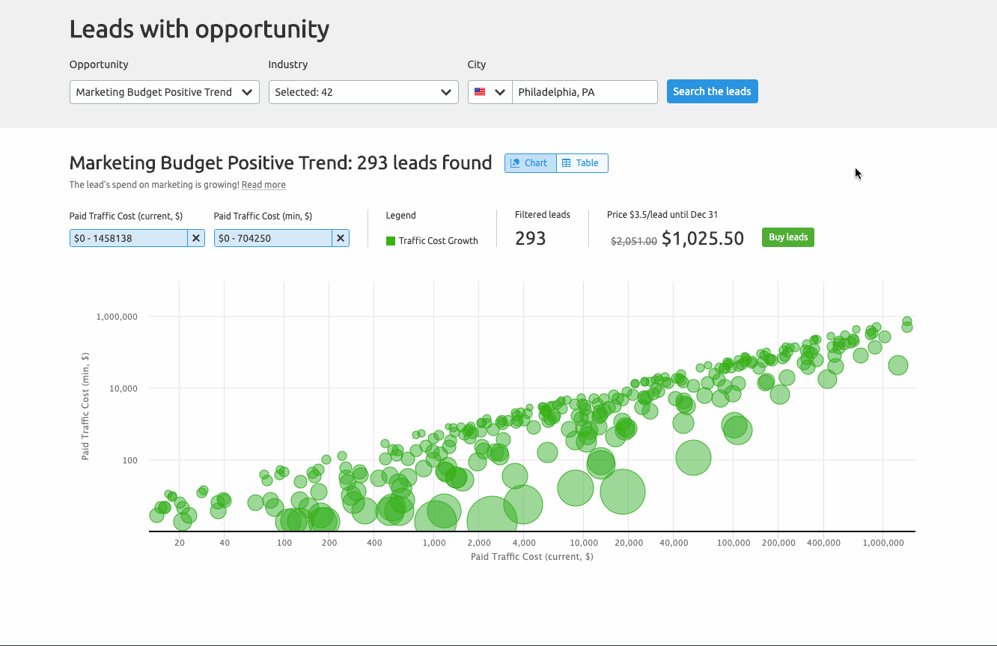Click the US flag country icon
Screen dimensions: 997x646
[480, 92]
